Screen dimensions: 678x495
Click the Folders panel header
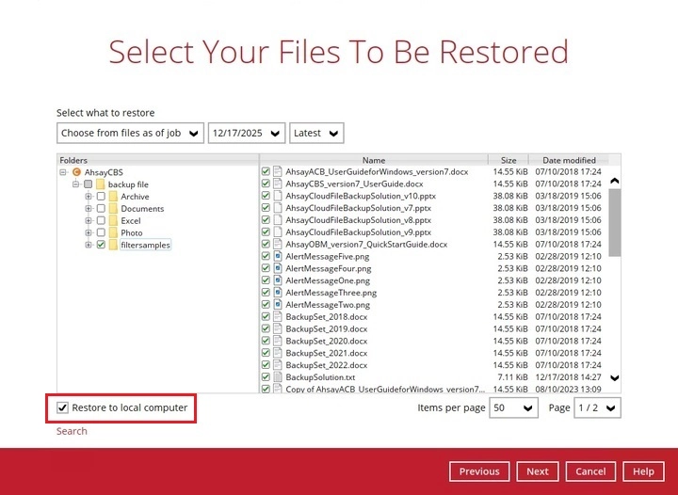point(158,160)
